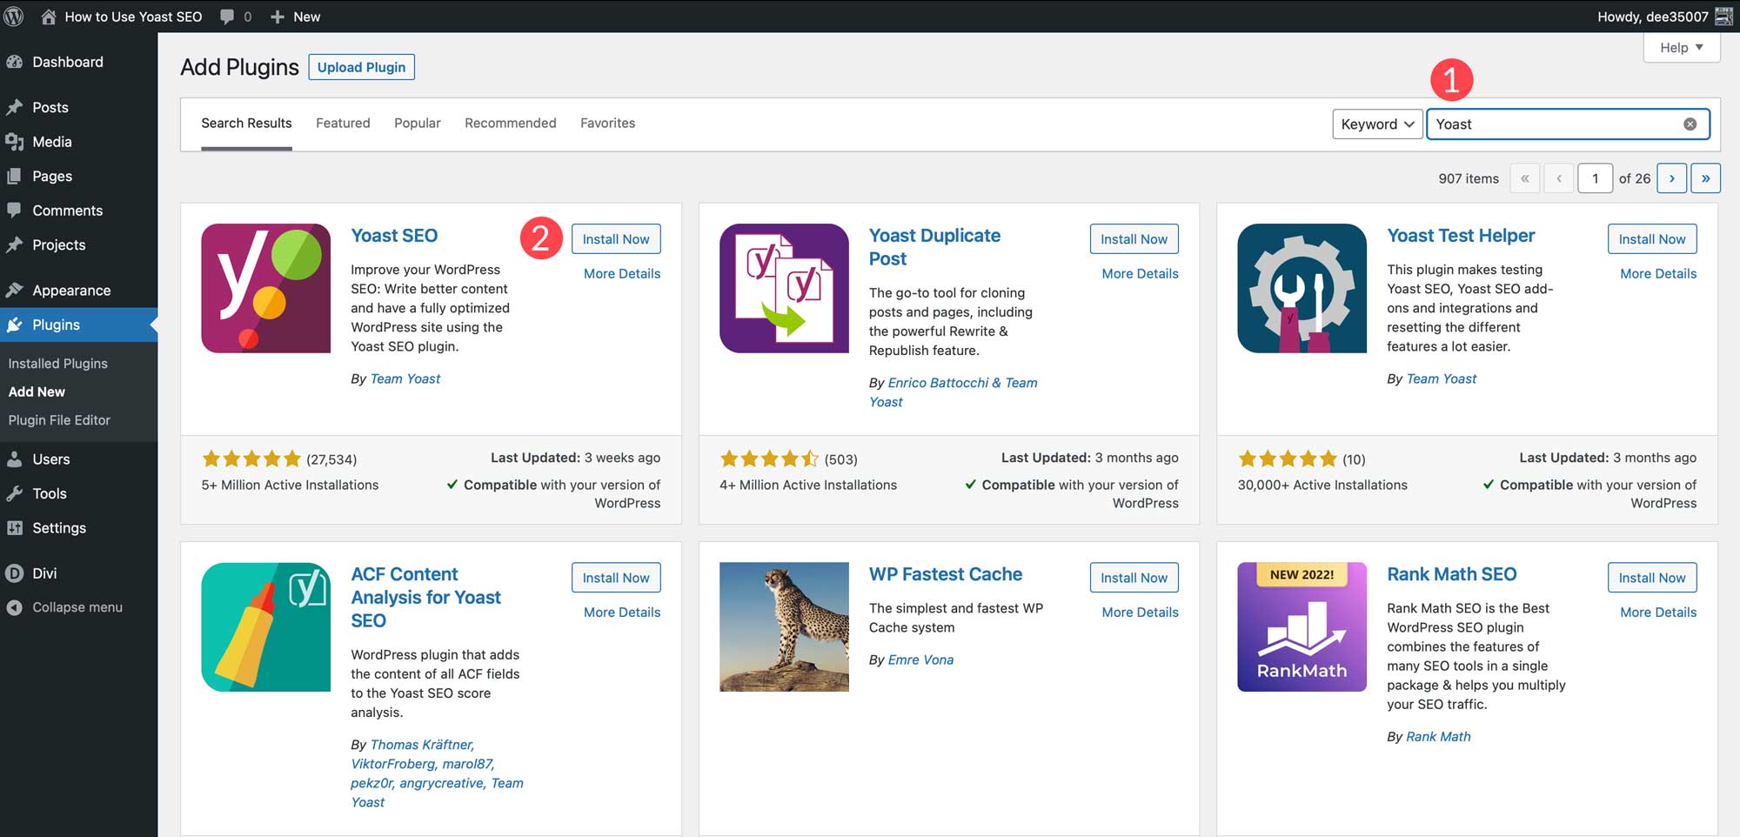Open the Users icon in the sidebar
Screen dimensions: 1740x837
17,459
